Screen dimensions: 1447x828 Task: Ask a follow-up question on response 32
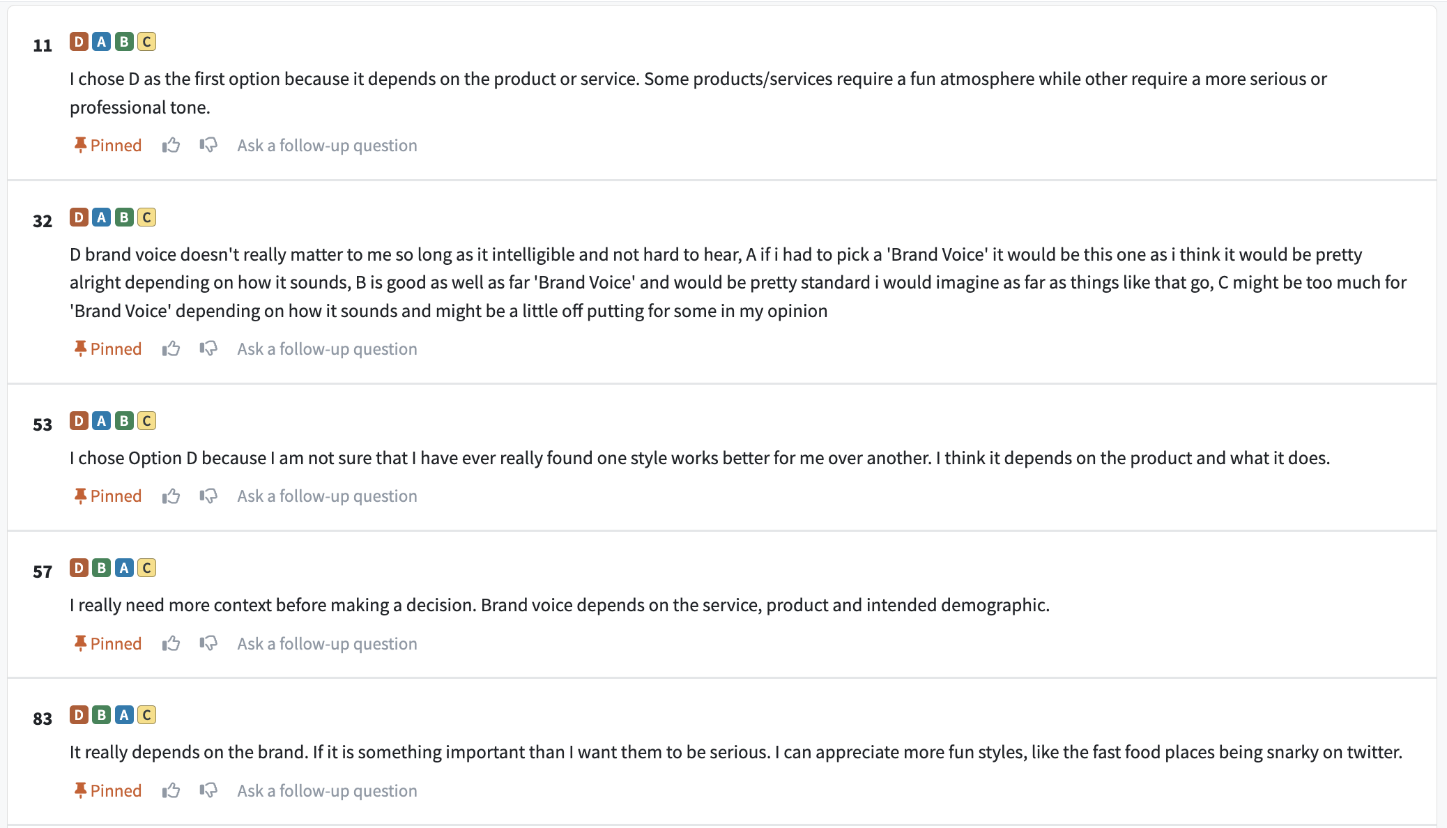(x=327, y=348)
